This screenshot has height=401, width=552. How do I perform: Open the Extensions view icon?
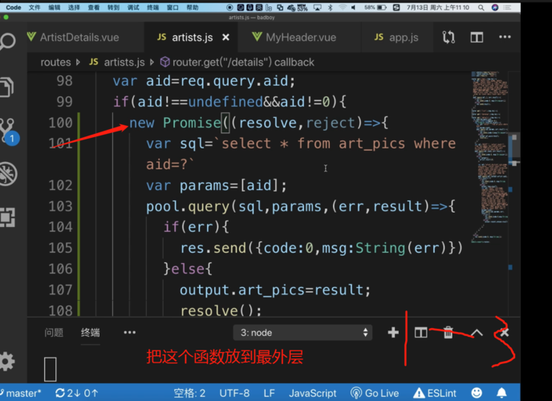pos(8,217)
